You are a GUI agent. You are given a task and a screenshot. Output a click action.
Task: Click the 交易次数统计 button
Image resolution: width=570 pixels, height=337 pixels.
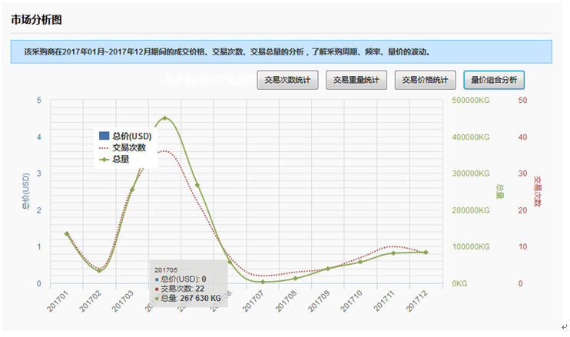287,80
